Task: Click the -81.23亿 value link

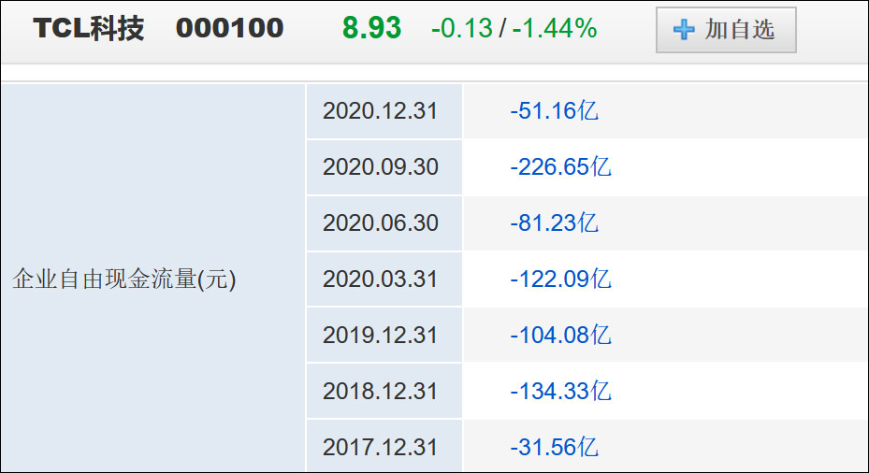Action: (554, 223)
